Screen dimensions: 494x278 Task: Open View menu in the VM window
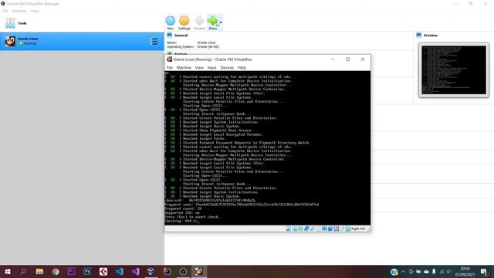click(199, 67)
